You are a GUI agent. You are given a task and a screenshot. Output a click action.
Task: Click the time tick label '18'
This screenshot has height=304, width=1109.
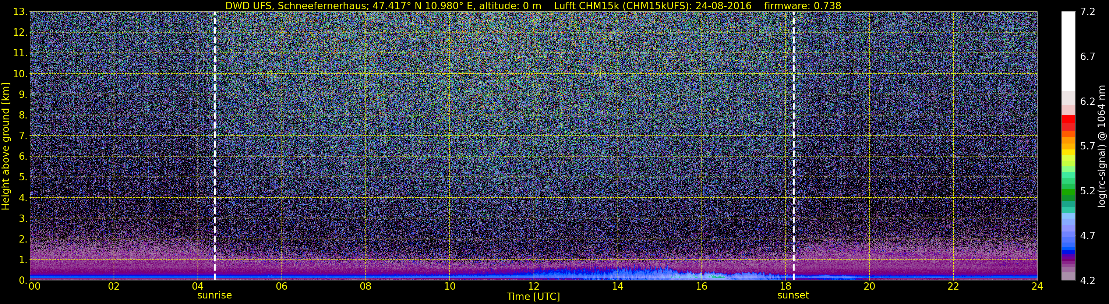click(785, 286)
